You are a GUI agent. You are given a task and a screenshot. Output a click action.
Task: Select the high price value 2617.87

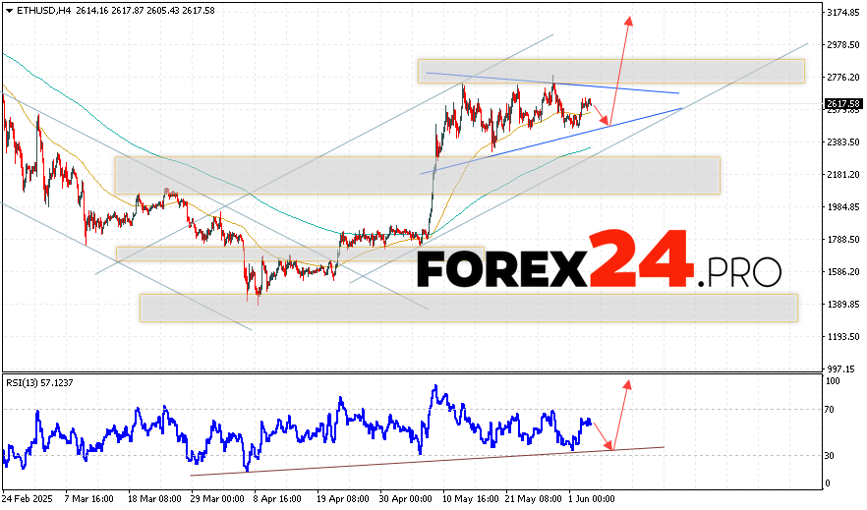(x=126, y=11)
